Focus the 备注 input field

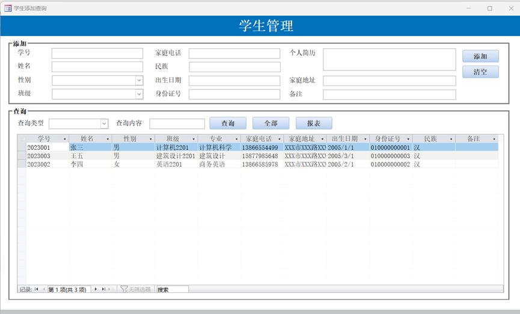[x=390, y=94]
